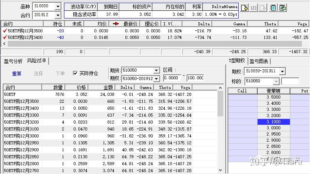The height and width of the screenshot is (174, 310).
Task: Click the Delta header in positions table
Action: [x=197, y=24]
